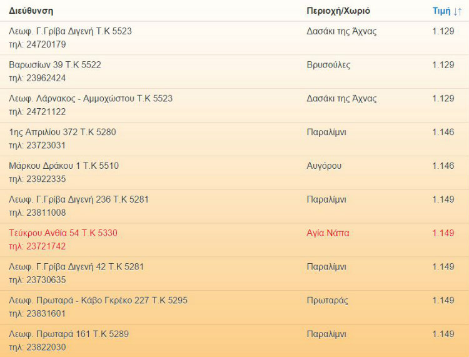The image size is (469, 357).
Task: Click phone number τηλ: 23811008
Action: pyautogui.click(x=38, y=213)
